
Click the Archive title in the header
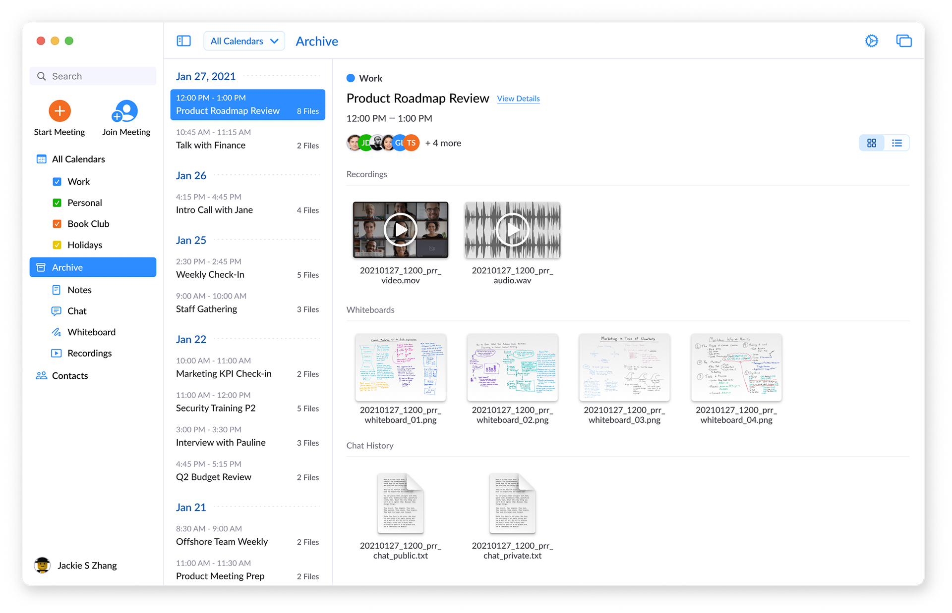point(317,41)
